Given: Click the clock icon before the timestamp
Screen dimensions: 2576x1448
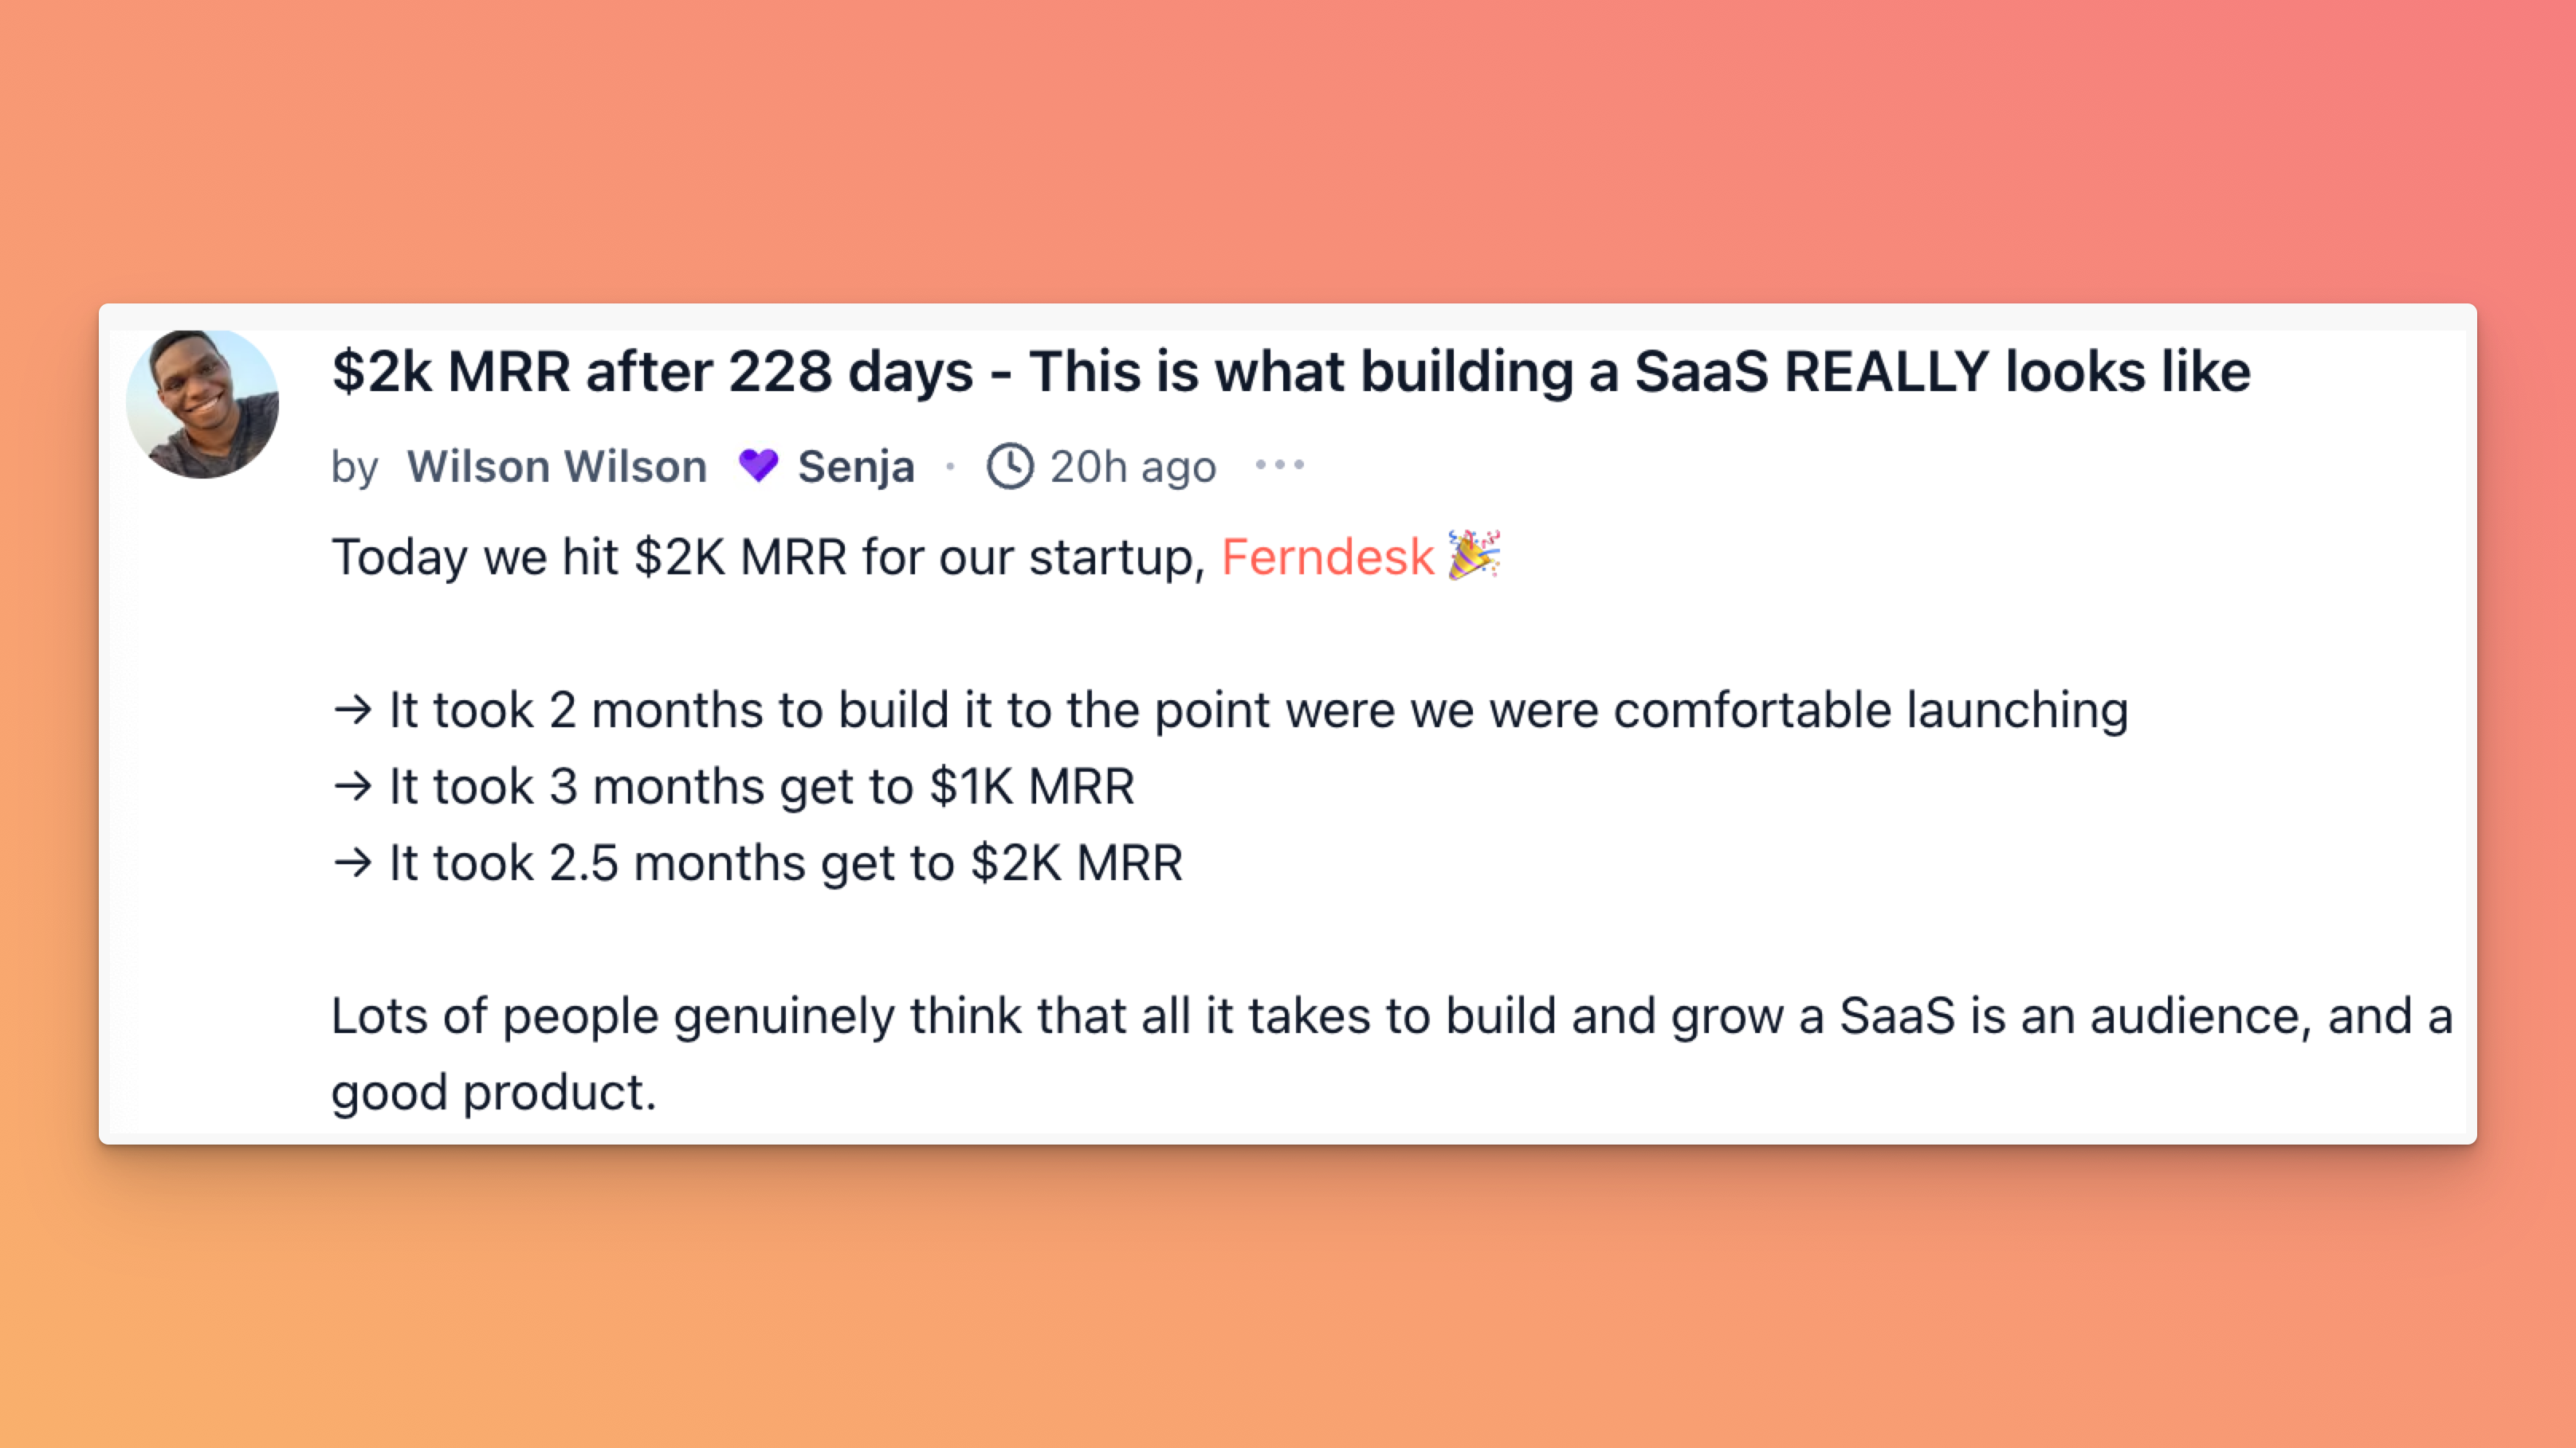Looking at the screenshot, I should (x=1009, y=466).
